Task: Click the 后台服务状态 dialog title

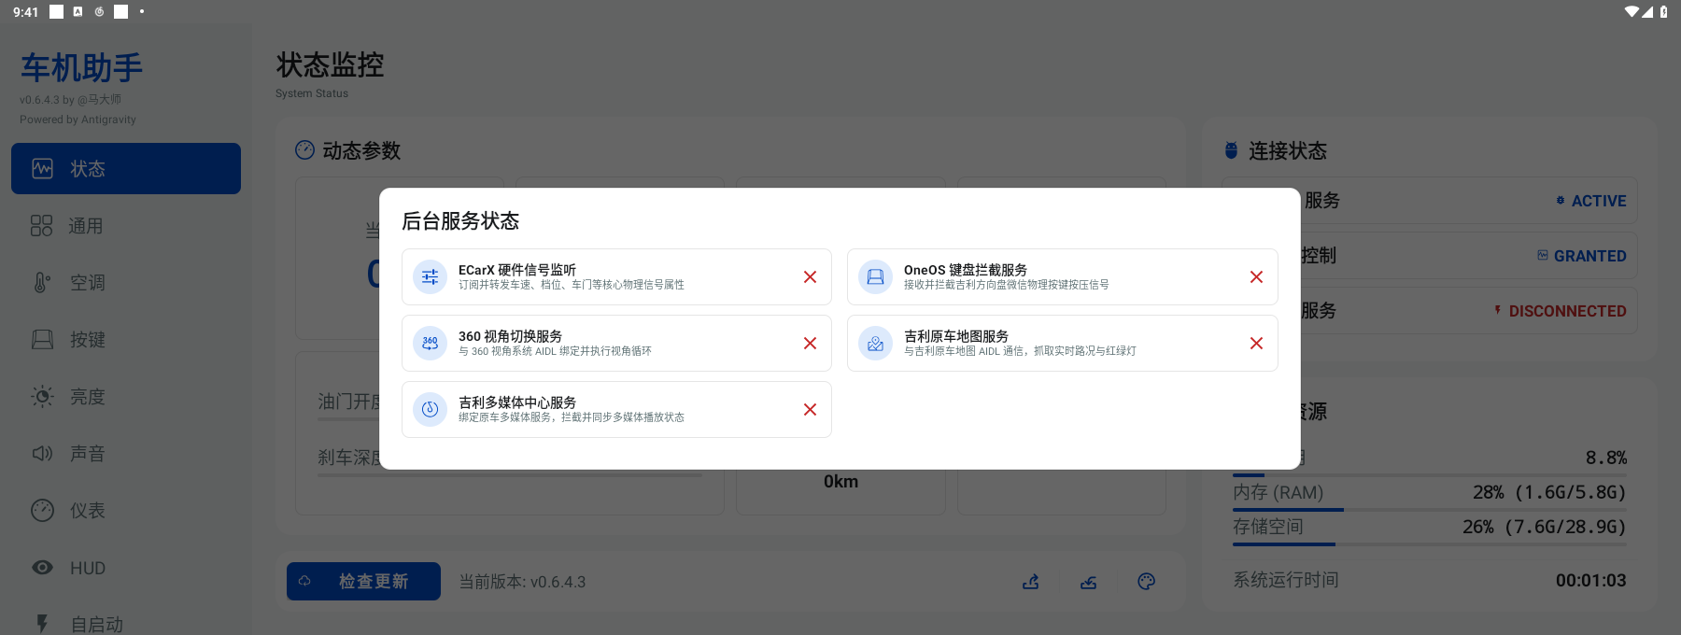Action: pyautogui.click(x=460, y=221)
